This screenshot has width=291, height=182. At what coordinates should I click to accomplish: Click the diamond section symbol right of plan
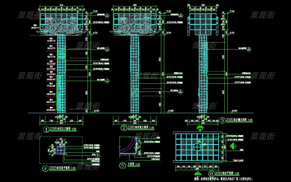point(233,146)
